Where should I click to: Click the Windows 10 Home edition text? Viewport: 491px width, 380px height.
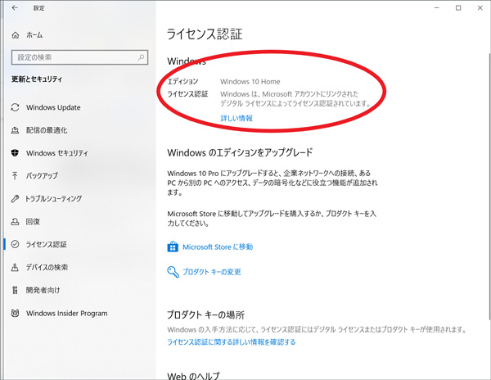pyautogui.click(x=250, y=82)
